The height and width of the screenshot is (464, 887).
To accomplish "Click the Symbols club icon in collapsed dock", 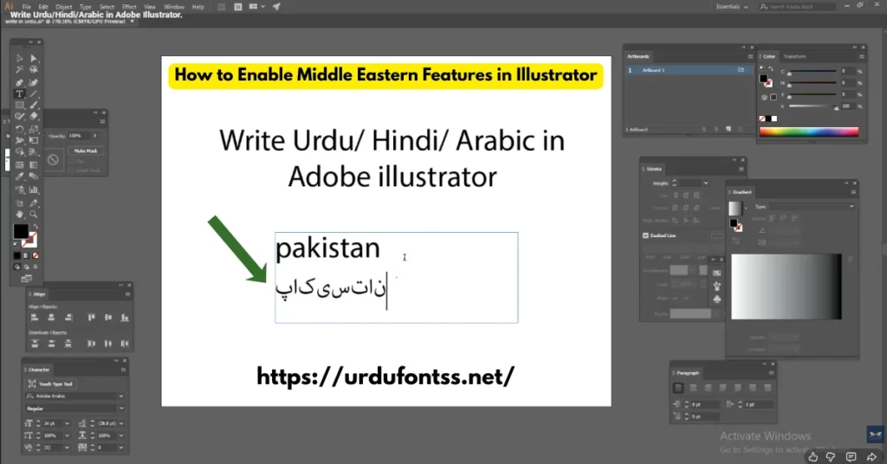I will coord(717,299).
